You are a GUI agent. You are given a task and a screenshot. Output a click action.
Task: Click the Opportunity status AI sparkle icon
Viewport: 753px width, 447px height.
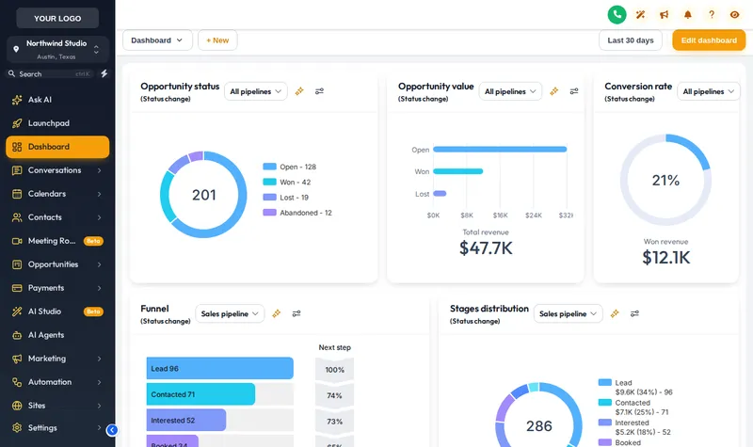[x=299, y=91]
